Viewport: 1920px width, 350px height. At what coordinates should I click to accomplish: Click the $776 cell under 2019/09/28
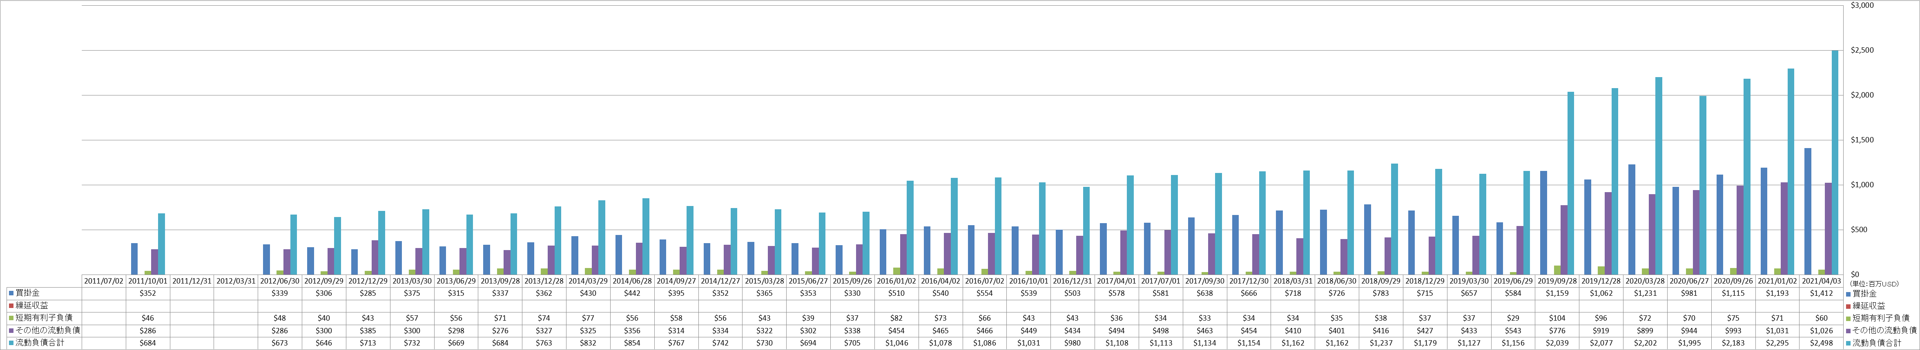[x=1557, y=331]
